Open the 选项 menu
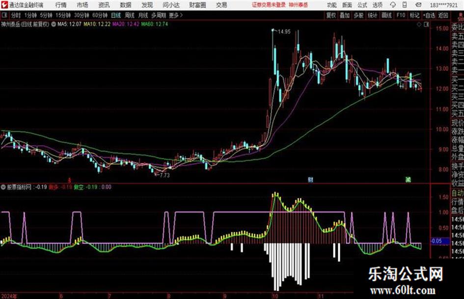The height and width of the screenshot is (299, 464). (378, 5)
